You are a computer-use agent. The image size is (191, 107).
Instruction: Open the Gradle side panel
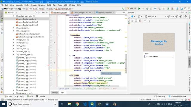point(190,15)
